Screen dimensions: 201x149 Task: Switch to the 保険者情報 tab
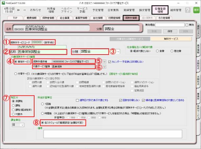point(51,18)
